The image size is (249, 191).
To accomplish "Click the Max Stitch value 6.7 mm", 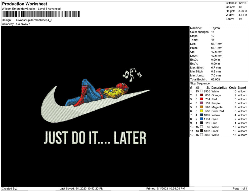I will click(x=216, y=67).
